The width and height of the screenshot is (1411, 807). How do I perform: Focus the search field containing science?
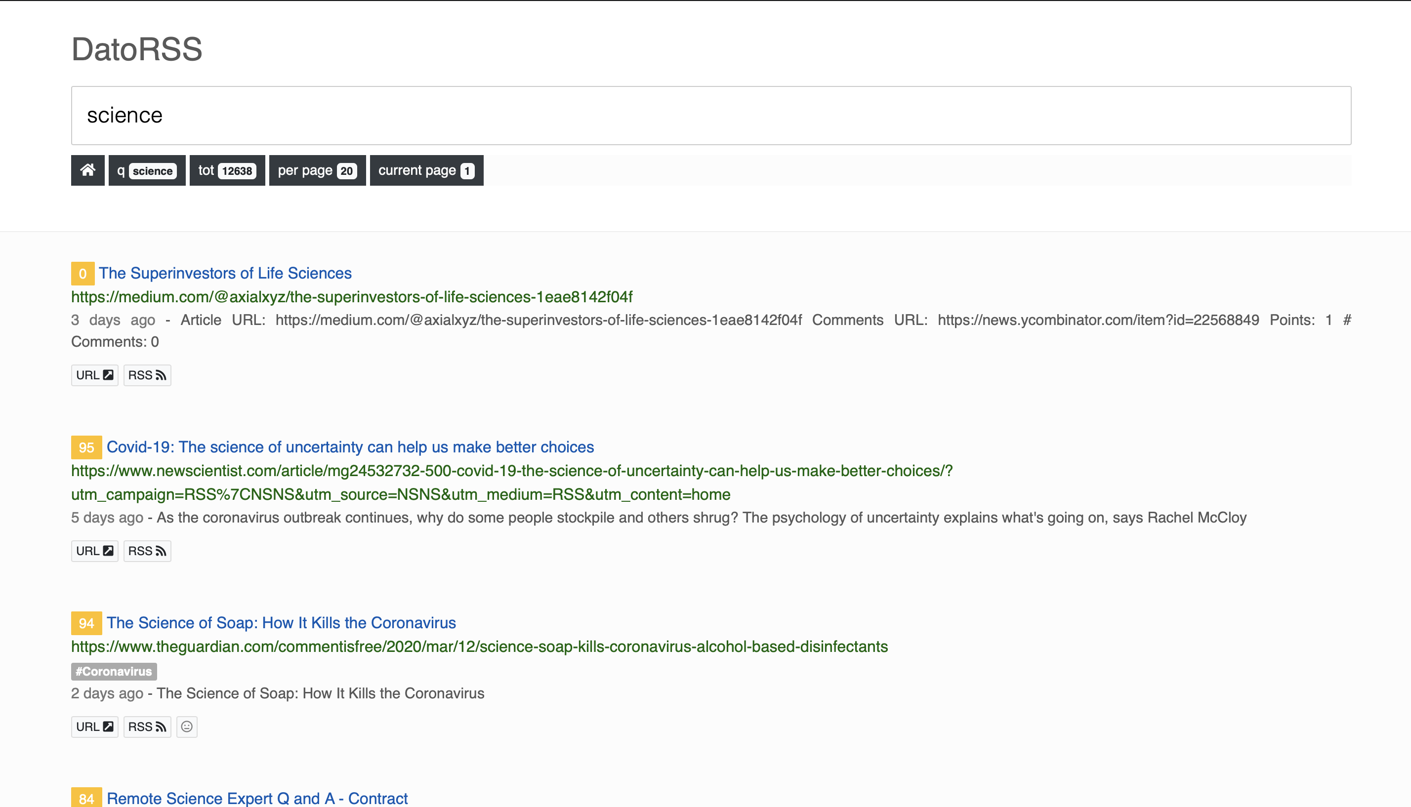coord(711,115)
